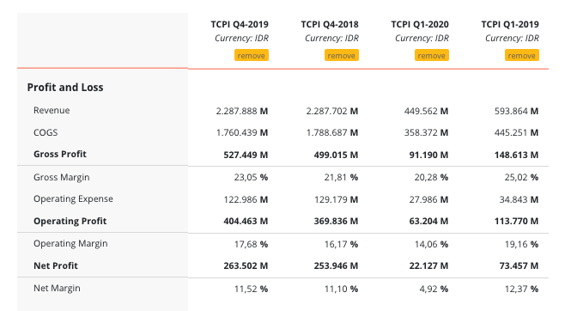
Task: Click operating margin value 16,17 %
Action: click(x=341, y=244)
